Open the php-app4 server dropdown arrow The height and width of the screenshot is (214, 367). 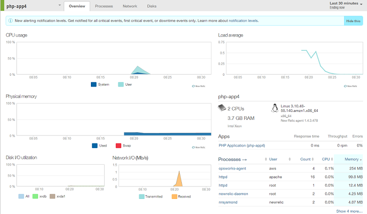pyautogui.click(x=60, y=5)
